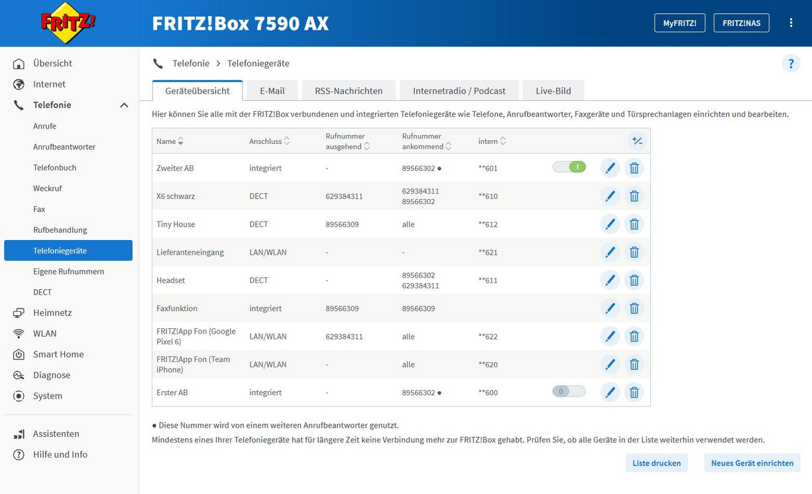Screen dimensions: 812x494
Task: Open Hilfe und Info in the sidebar
Action: (60, 455)
